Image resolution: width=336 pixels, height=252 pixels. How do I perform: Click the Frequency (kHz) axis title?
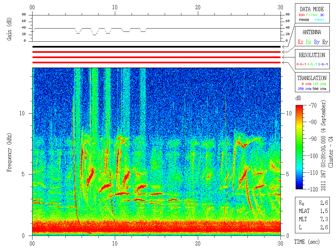(9, 153)
